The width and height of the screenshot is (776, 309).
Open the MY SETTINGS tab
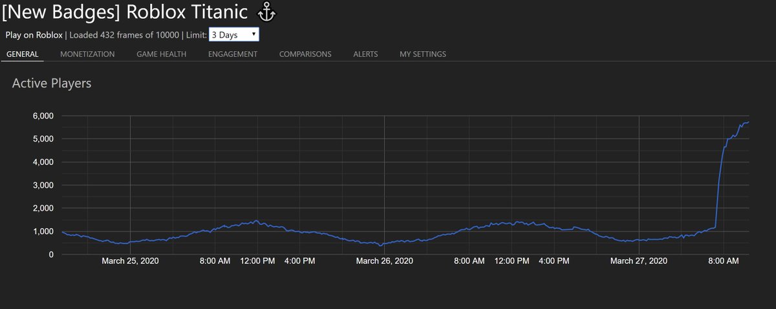click(422, 54)
